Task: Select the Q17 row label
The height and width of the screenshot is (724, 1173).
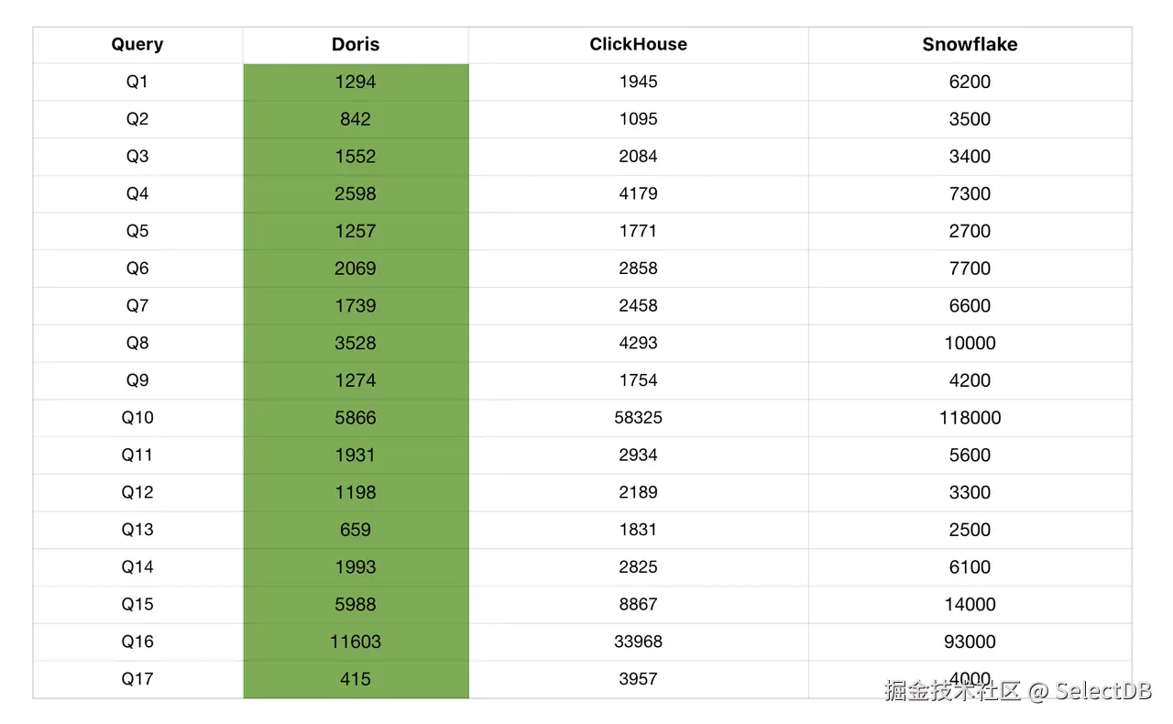Action: [x=137, y=679]
